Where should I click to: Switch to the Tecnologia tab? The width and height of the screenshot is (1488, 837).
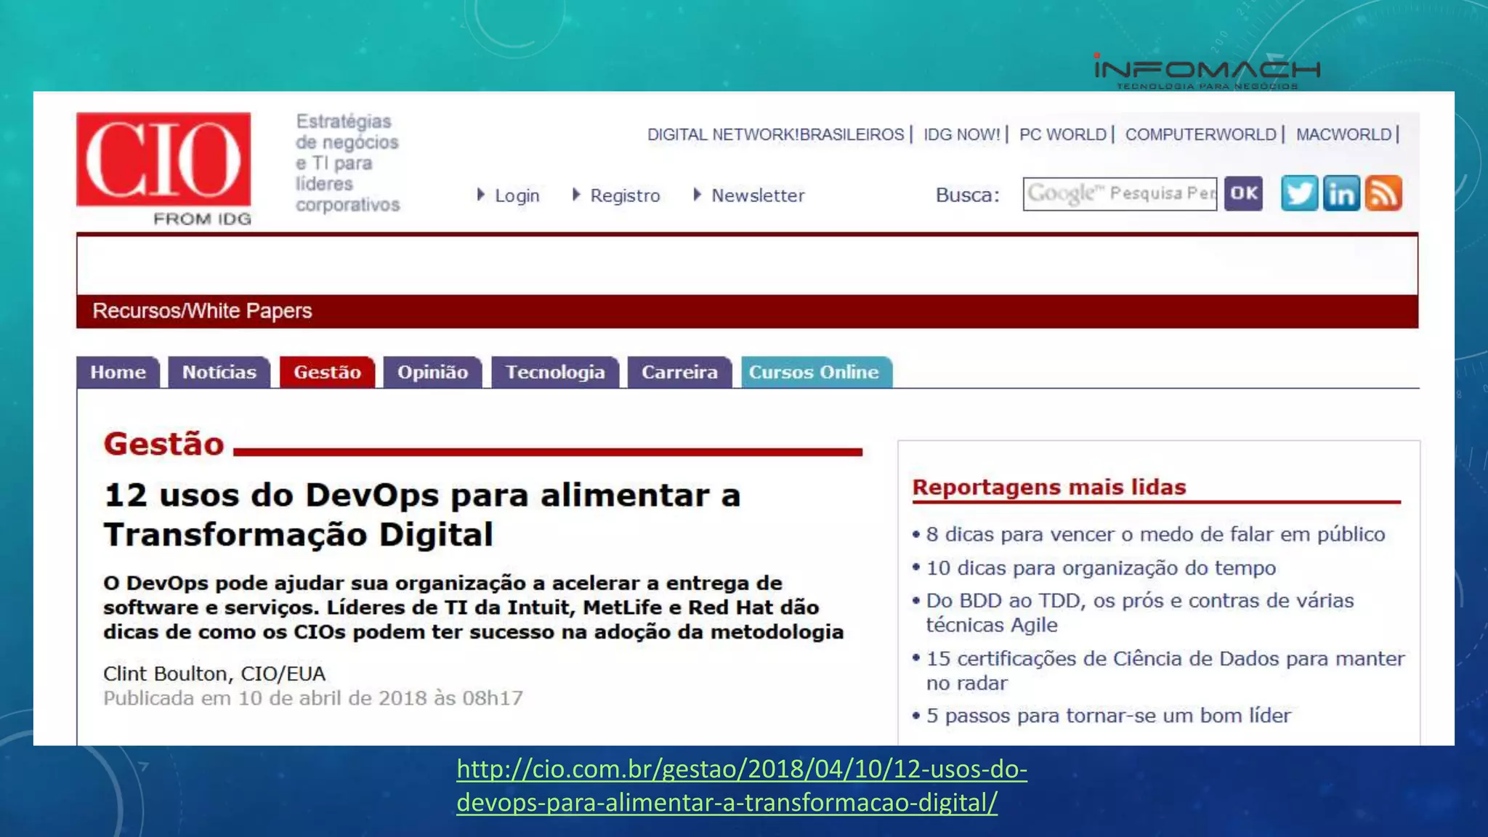click(555, 372)
